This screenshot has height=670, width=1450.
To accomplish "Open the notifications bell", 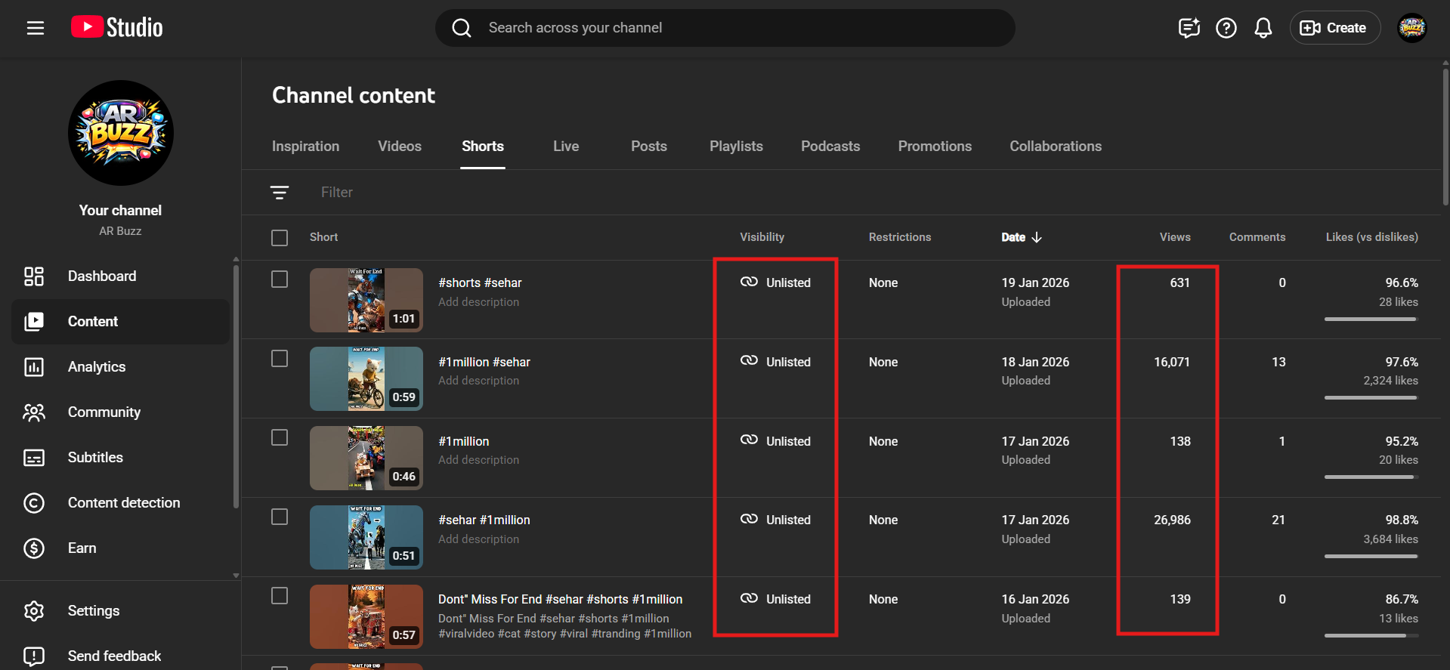I will (1263, 28).
